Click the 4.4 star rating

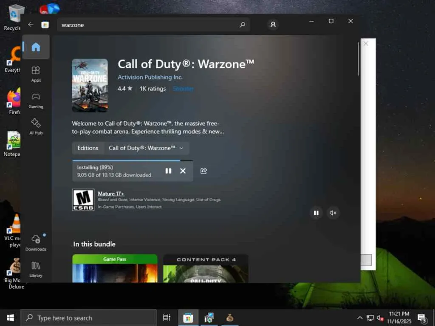point(125,89)
